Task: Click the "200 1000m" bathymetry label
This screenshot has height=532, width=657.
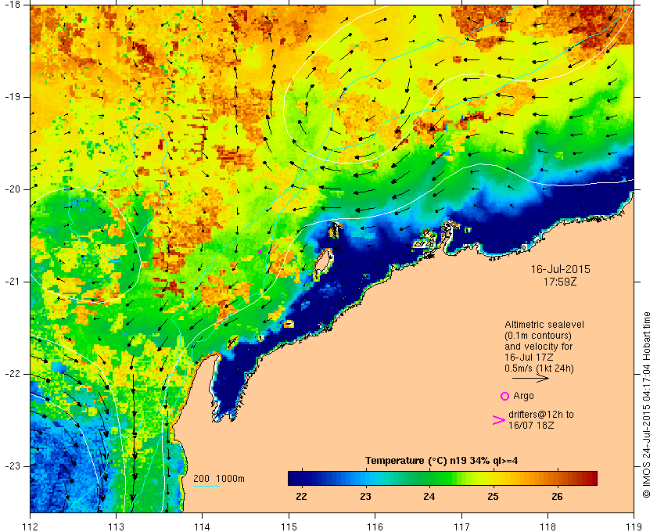Action: pyautogui.click(x=219, y=479)
